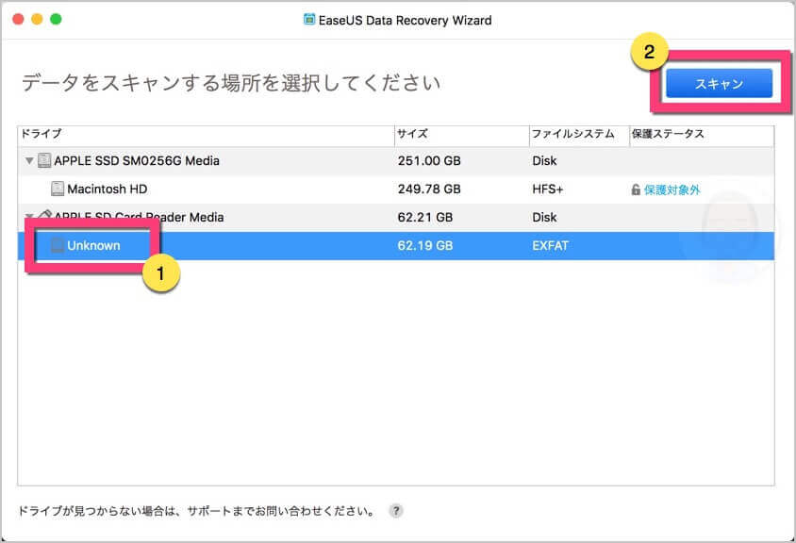Viewport: 796px width, 543px height.
Task: Sort by the ファイルシステム column header
Action: [579, 134]
